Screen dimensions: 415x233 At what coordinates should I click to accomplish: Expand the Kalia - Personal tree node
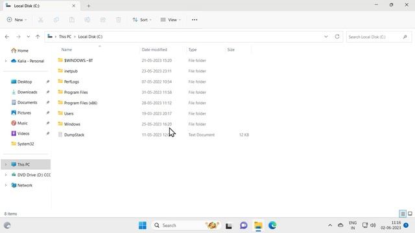click(6, 61)
